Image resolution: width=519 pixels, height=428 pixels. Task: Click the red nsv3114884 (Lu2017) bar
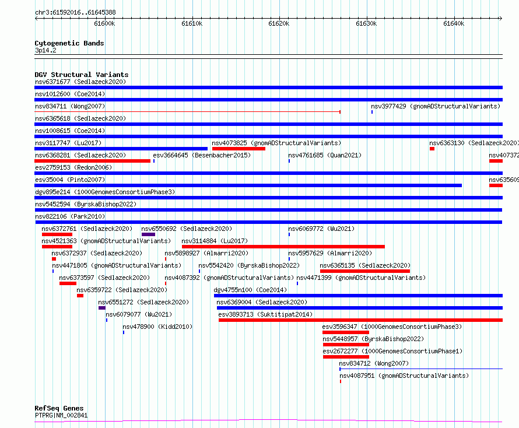pos(283,247)
